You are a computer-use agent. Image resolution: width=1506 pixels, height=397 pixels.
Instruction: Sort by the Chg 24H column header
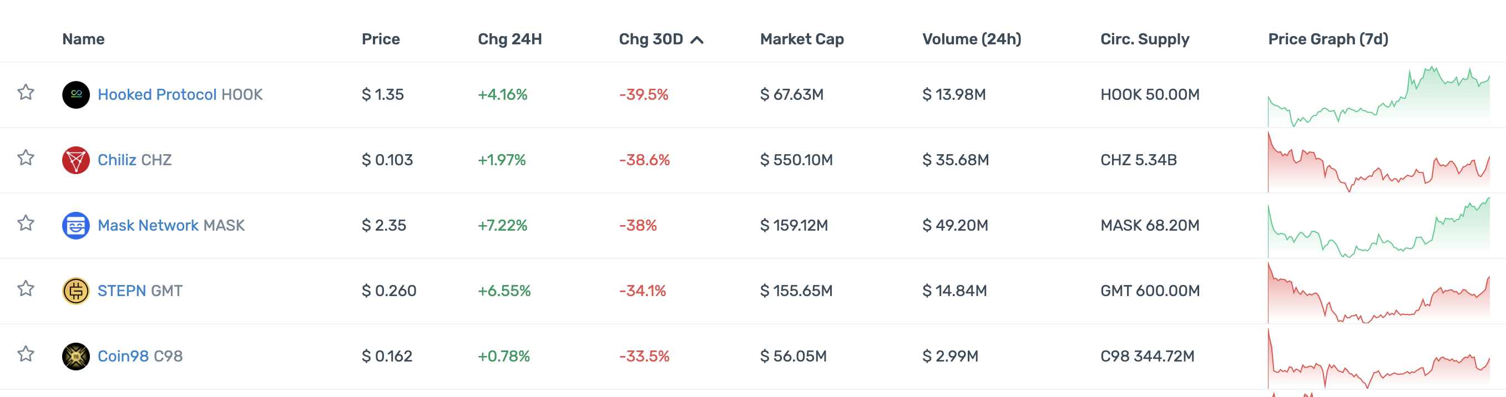[x=509, y=39]
